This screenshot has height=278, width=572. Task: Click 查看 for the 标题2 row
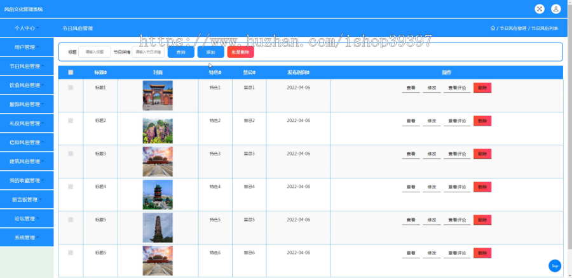(x=411, y=121)
